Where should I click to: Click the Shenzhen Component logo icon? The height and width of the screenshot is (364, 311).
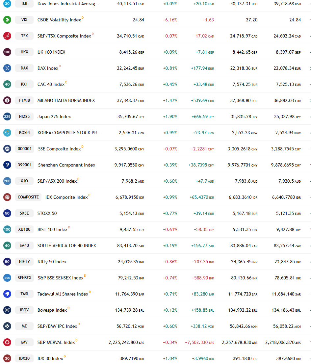coord(7,165)
